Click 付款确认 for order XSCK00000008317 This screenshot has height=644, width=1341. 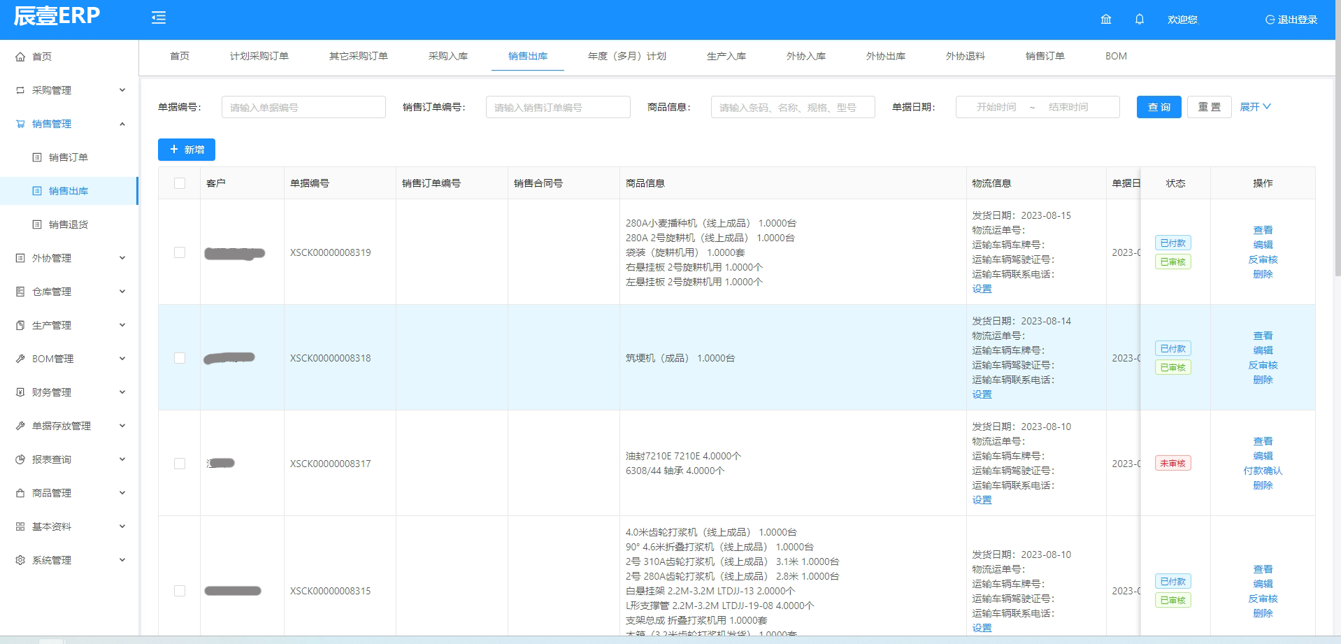(1263, 471)
